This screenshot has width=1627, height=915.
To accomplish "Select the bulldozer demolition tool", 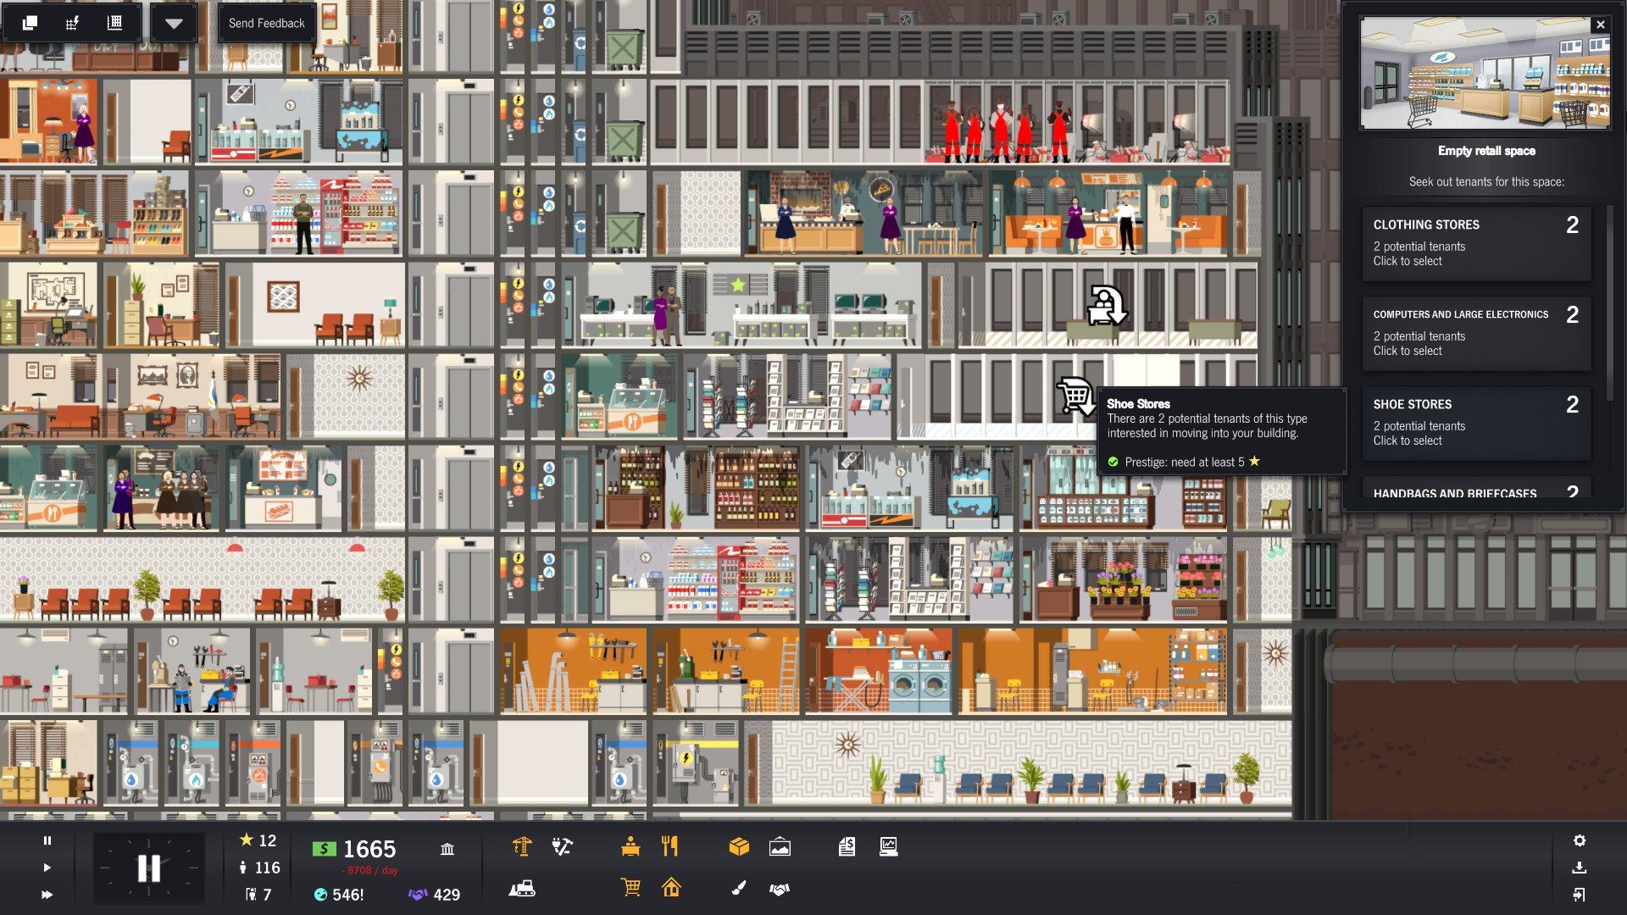I will pyautogui.click(x=521, y=890).
